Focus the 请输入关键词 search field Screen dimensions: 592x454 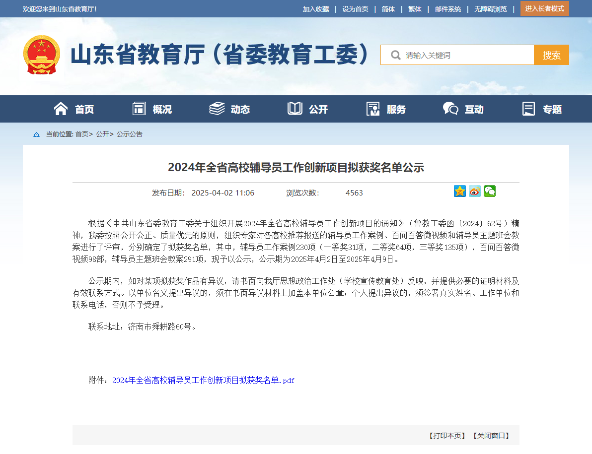pyautogui.click(x=467, y=55)
